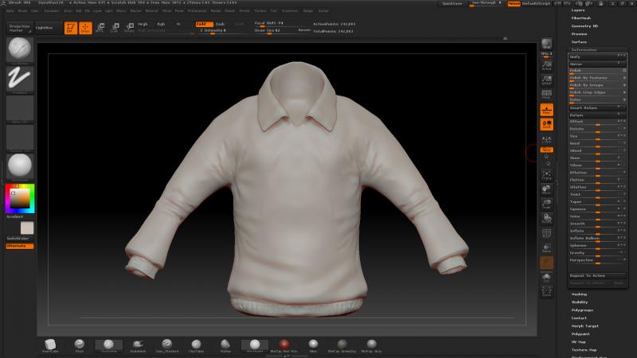Apply the SkinShade4 material
This screenshot has width=637, height=358.
255,346
